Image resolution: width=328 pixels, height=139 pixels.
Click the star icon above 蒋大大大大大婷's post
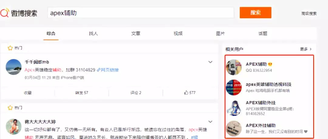(10, 108)
